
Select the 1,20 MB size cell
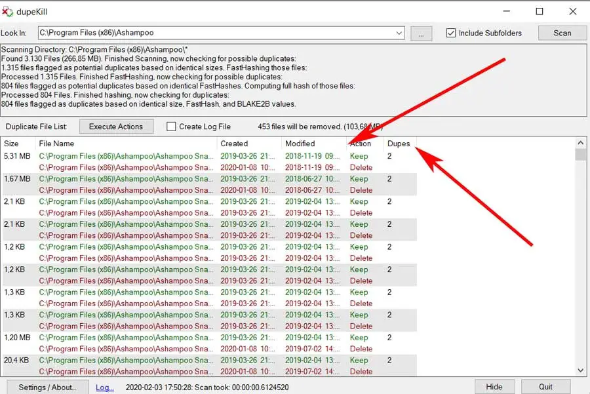click(x=17, y=338)
